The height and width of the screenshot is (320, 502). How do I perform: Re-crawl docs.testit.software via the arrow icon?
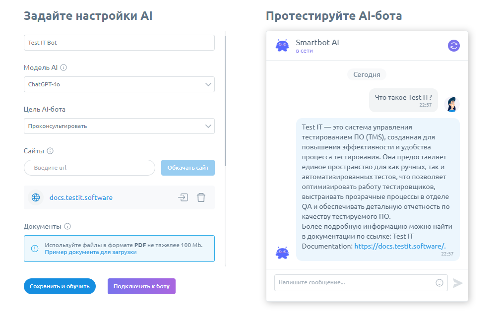[x=183, y=197]
